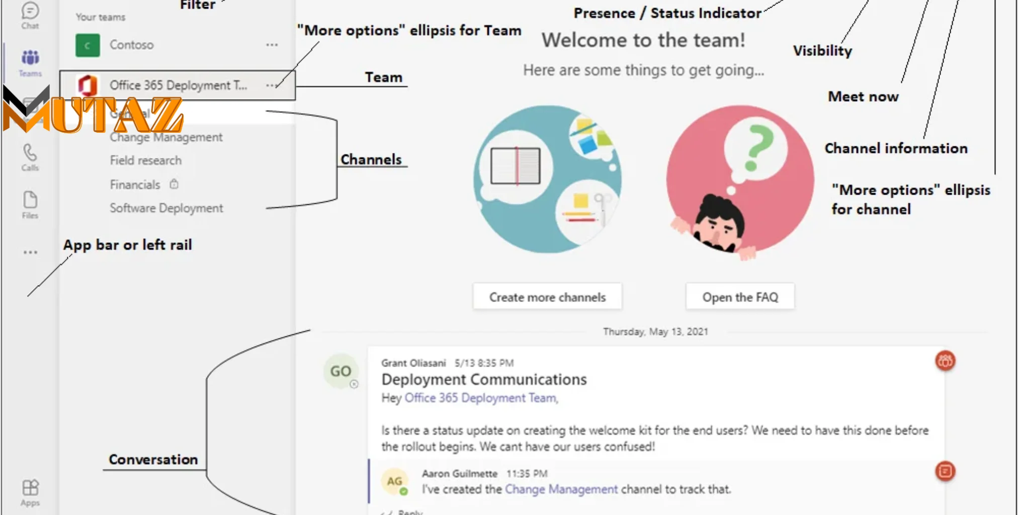1018x515 pixels.
Task: Open more options ellipsis for Contoso
Action: 272,45
